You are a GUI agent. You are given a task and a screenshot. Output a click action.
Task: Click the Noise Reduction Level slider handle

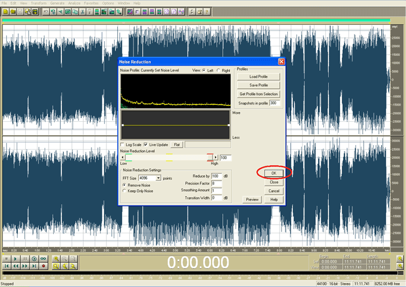(209, 158)
